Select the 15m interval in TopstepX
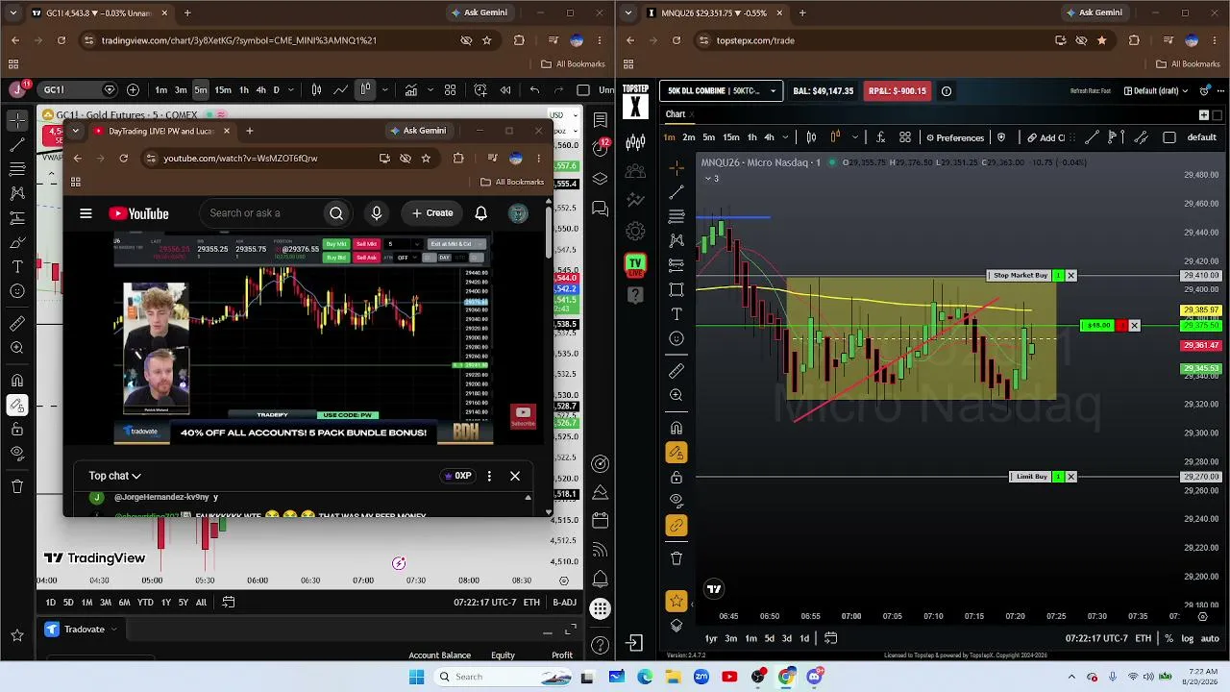This screenshot has height=692, width=1230. (x=731, y=137)
